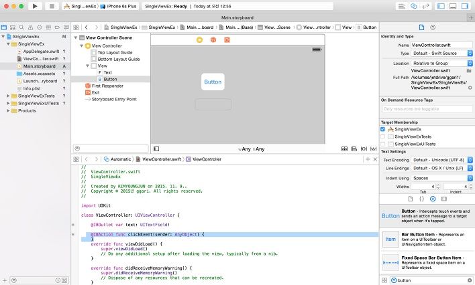Add a new assistant editor pane
Screen dimensions: 475x285
pyautogui.click(x=368, y=159)
